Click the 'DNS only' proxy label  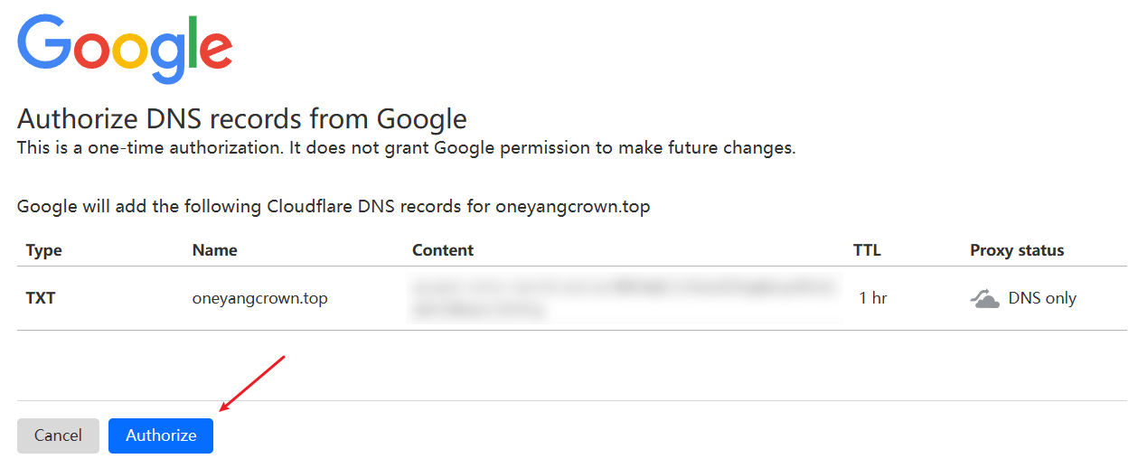click(x=1041, y=298)
